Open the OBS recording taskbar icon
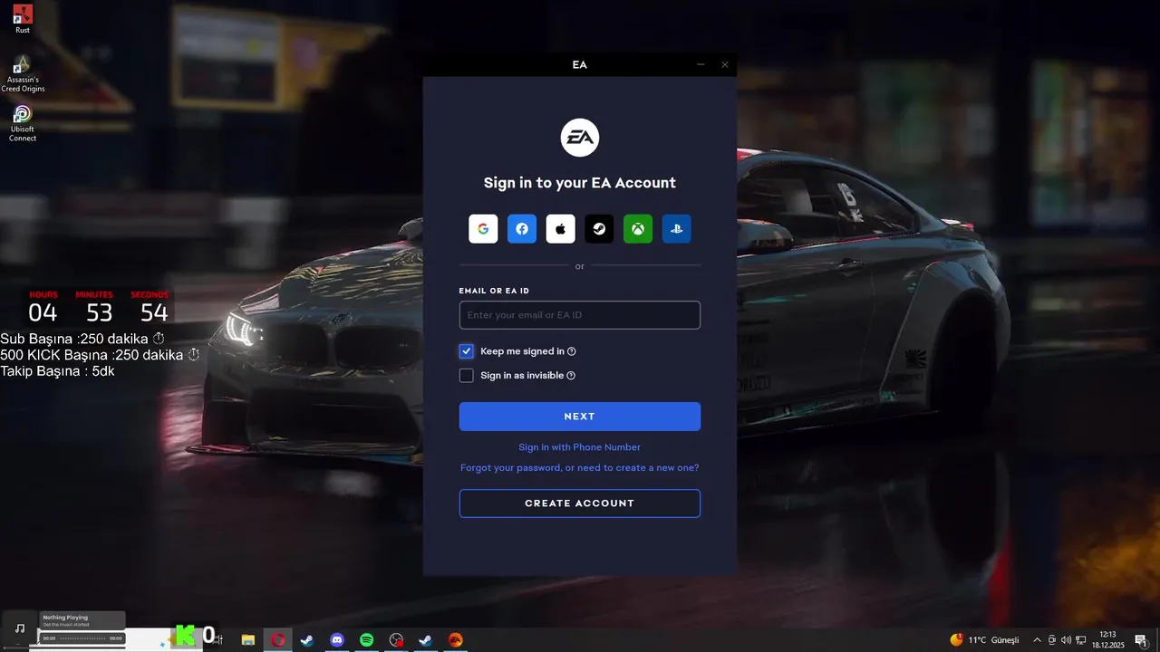The height and width of the screenshot is (652, 1160). pyautogui.click(x=396, y=640)
